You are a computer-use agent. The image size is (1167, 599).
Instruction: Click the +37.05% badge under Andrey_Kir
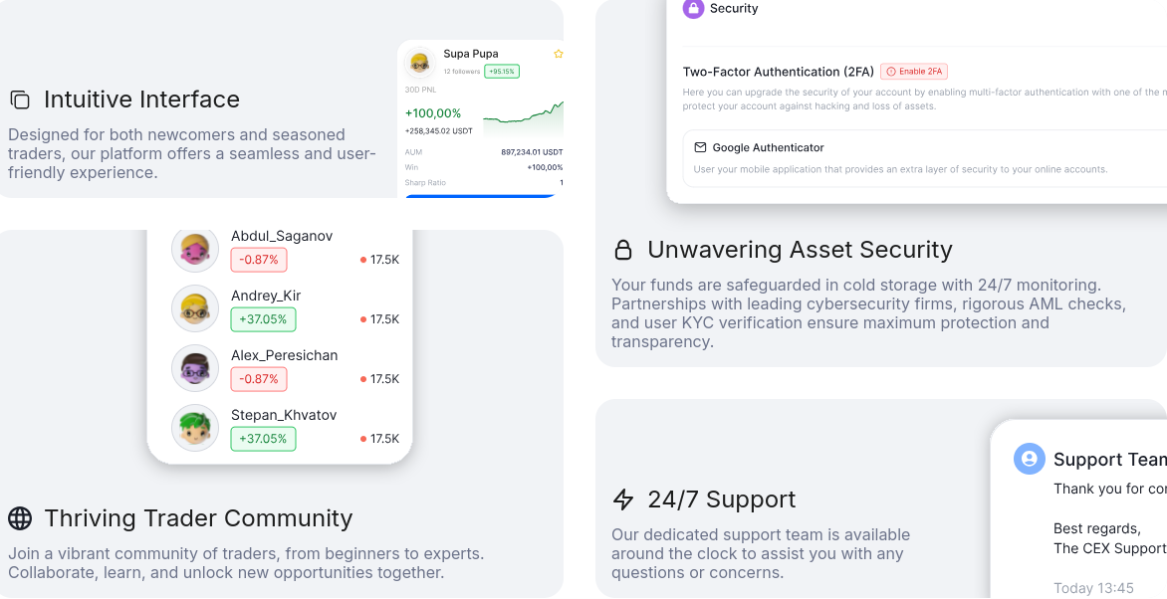264,319
